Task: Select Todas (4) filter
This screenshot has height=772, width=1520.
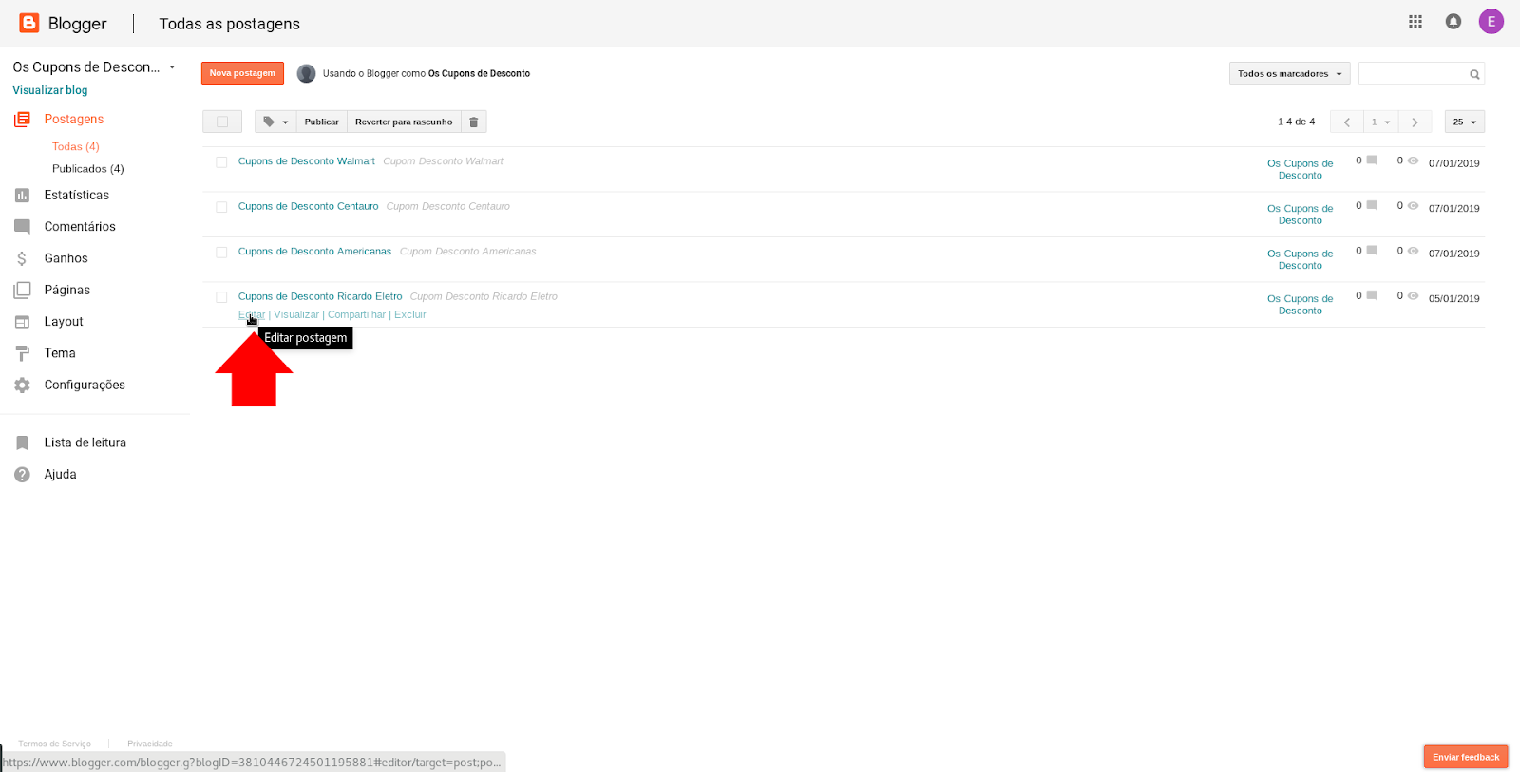Action: (76, 146)
